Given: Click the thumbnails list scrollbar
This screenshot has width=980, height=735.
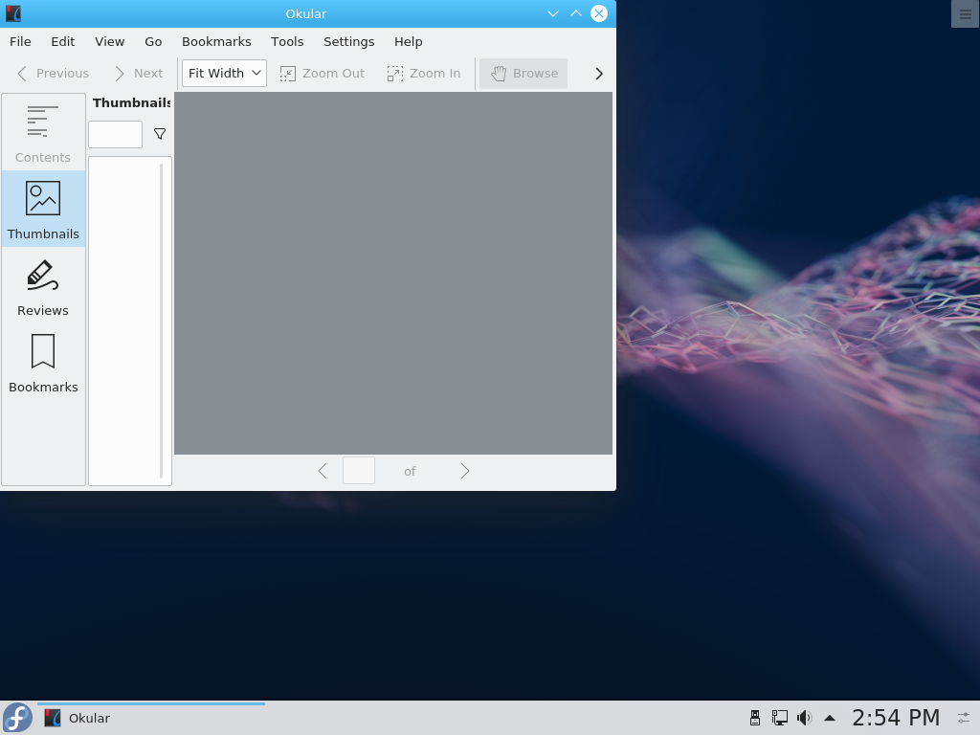Looking at the screenshot, I should tap(161, 321).
